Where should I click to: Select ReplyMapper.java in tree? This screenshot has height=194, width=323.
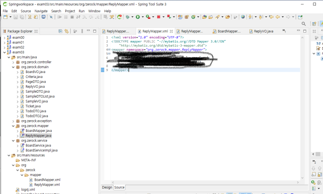38,136
